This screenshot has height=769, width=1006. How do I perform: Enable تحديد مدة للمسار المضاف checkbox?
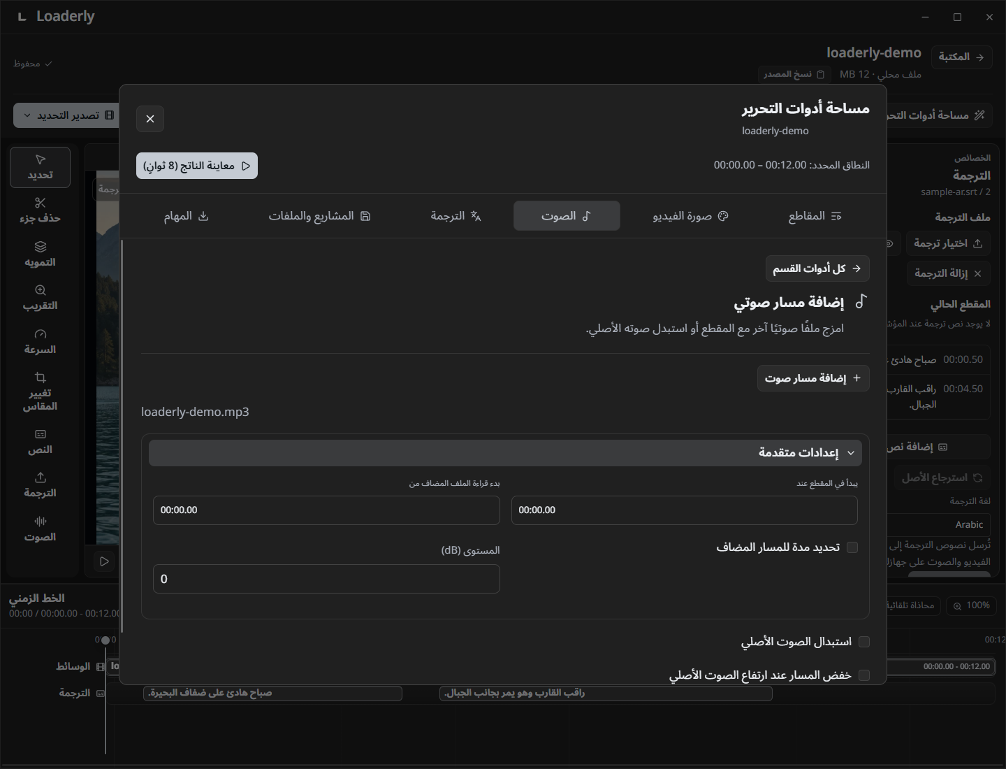point(852,547)
